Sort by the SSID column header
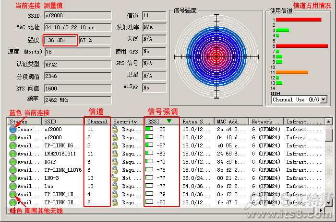The image size is (336, 222). pos(62,122)
